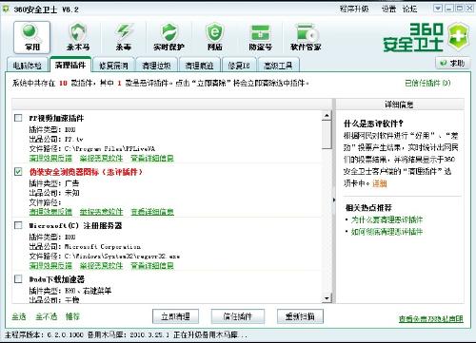Click the 求助 help button
The image size is (476, 343).
(x=452, y=63)
